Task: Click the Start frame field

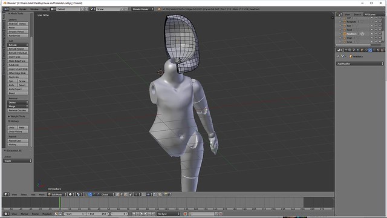Action: (x=76, y=214)
